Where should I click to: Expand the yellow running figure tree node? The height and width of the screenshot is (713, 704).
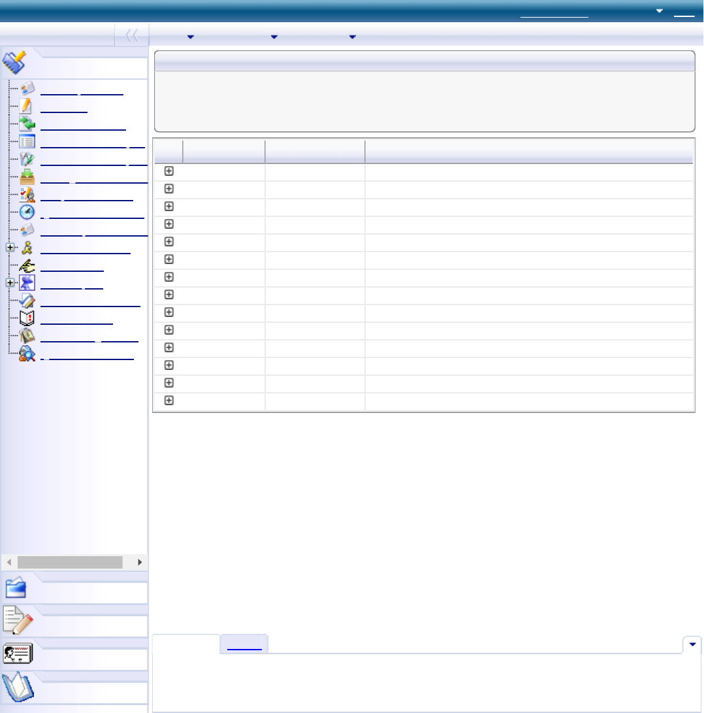coord(10,248)
